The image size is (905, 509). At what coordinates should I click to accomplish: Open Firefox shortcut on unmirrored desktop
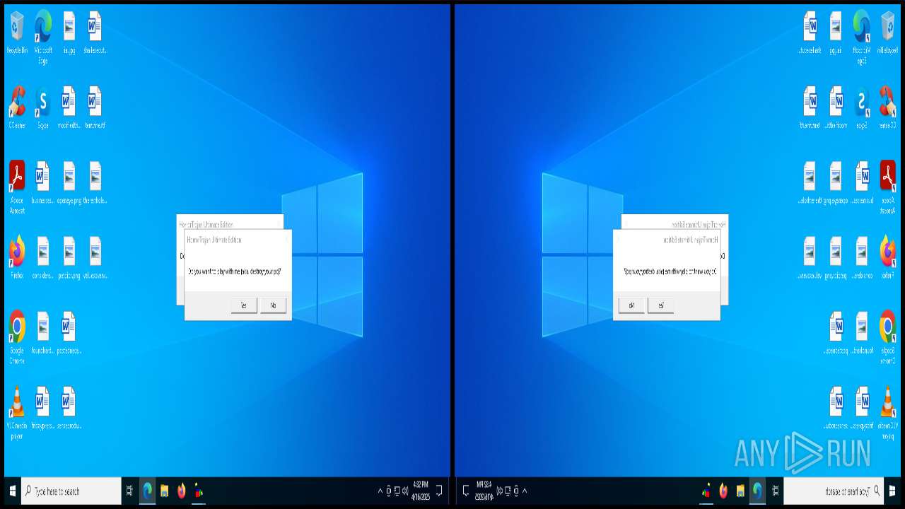[17, 257]
